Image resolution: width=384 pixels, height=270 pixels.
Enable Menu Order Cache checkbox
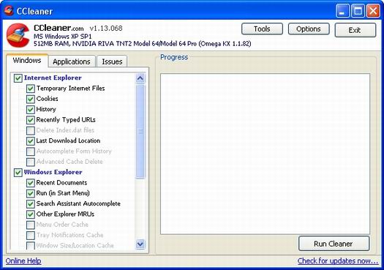[x=31, y=225]
